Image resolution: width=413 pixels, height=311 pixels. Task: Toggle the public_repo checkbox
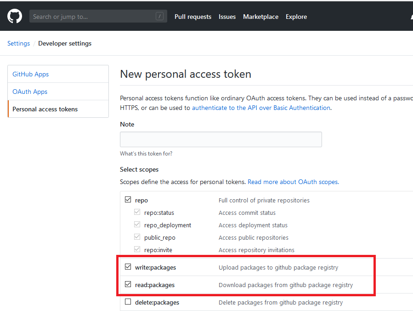coord(137,236)
